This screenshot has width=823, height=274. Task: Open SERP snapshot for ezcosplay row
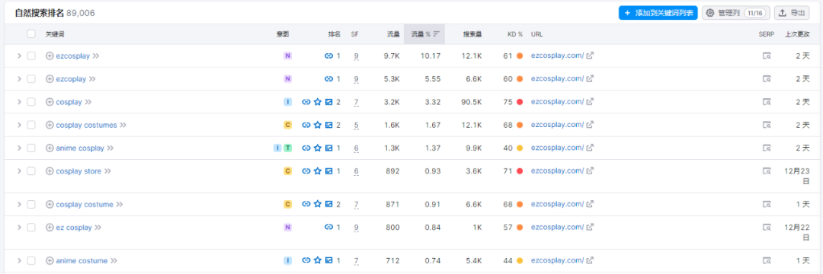767,56
